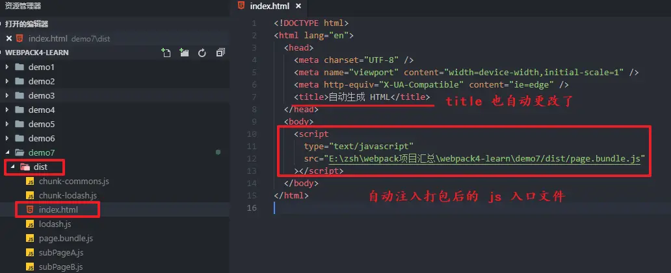Switch to the index.html editor tab

269,6
